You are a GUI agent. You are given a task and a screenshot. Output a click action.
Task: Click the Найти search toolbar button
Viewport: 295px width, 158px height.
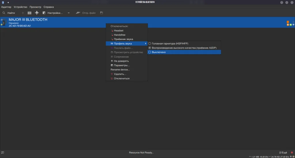tap(9, 13)
